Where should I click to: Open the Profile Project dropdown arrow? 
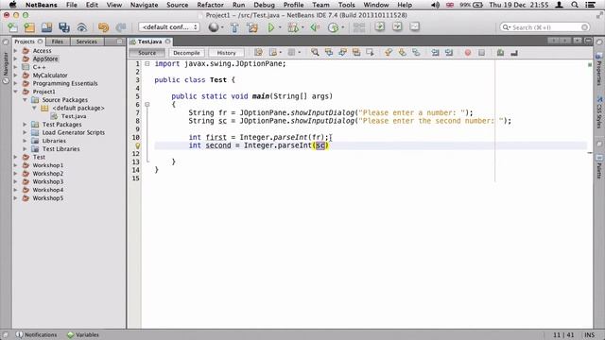[342, 27]
